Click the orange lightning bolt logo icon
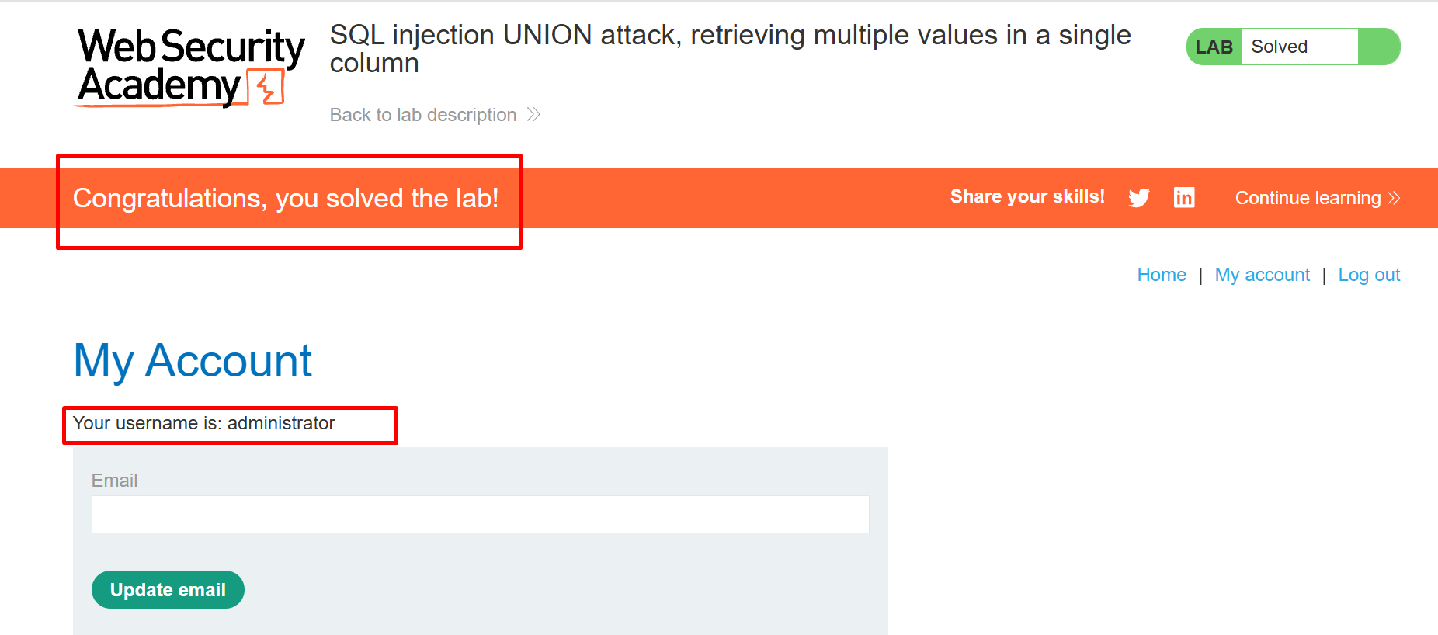Screen dimensions: 1438x635 tap(267, 87)
